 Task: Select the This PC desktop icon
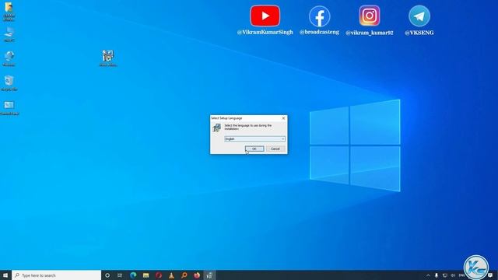pos(9,34)
